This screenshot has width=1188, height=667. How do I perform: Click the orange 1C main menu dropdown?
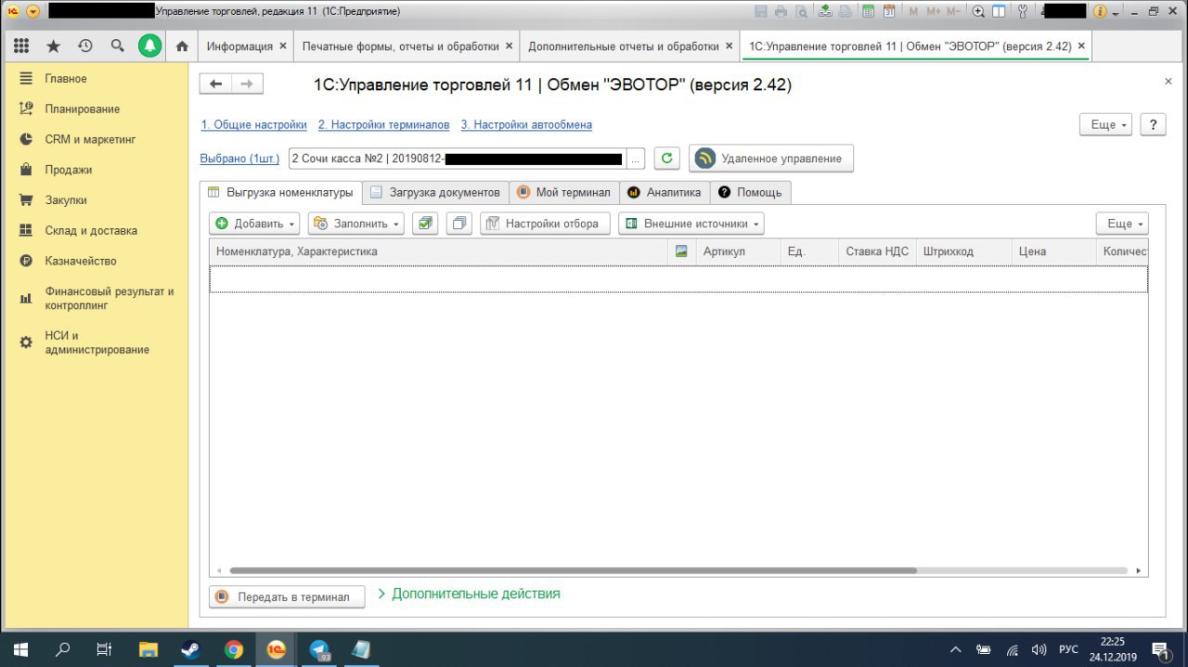33,11
